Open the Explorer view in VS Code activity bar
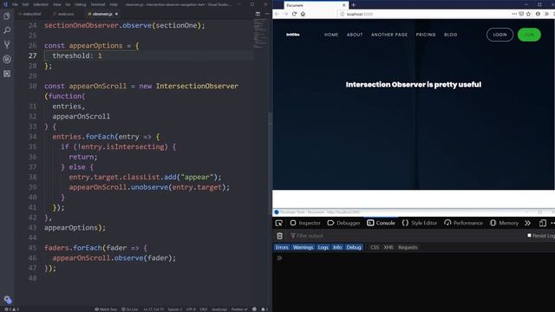Viewport: 555px width, 312px height. [x=7, y=16]
